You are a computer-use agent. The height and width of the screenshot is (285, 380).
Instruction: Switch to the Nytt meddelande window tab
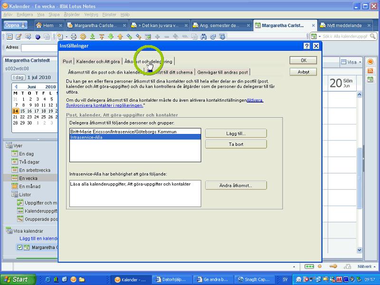pyautogui.click(x=344, y=26)
